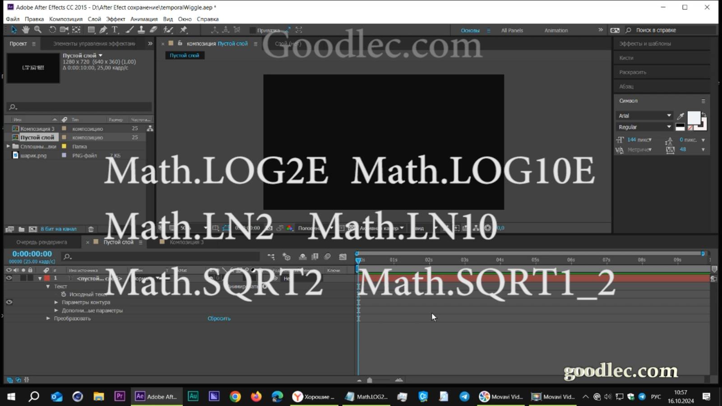Select the Hand tool in the toolbar
722x406 pixels.
26,30
